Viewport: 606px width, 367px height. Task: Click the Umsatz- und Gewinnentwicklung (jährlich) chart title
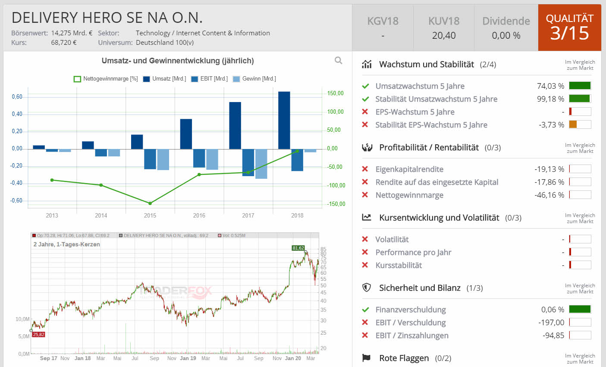pyautogui.click(x=178, y=61)
